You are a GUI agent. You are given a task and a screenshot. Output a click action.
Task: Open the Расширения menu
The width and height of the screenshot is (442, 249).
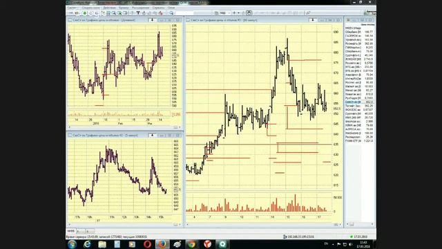click(140, 8)
